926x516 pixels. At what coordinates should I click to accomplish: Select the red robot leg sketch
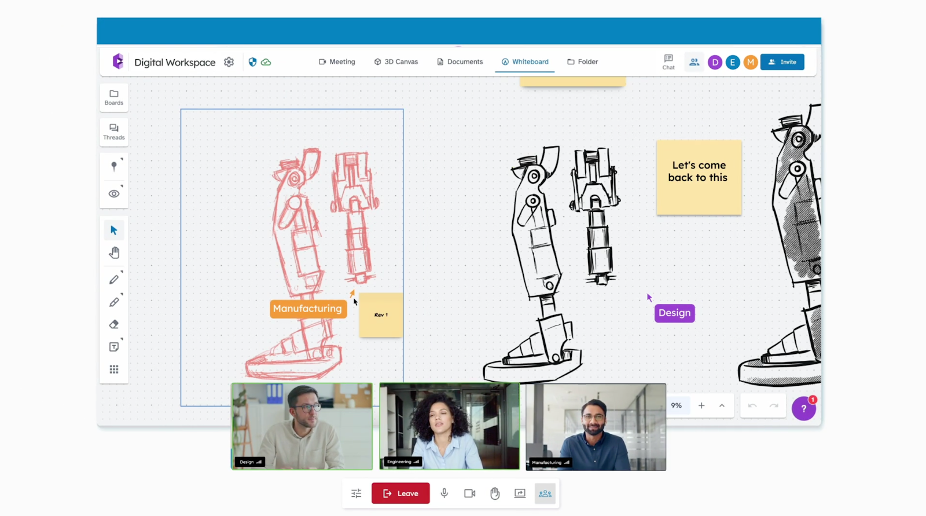point(313,264)
